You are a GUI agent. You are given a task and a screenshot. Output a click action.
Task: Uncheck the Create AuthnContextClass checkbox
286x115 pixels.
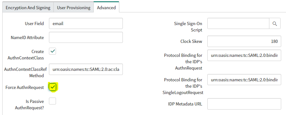coord(52,51)
